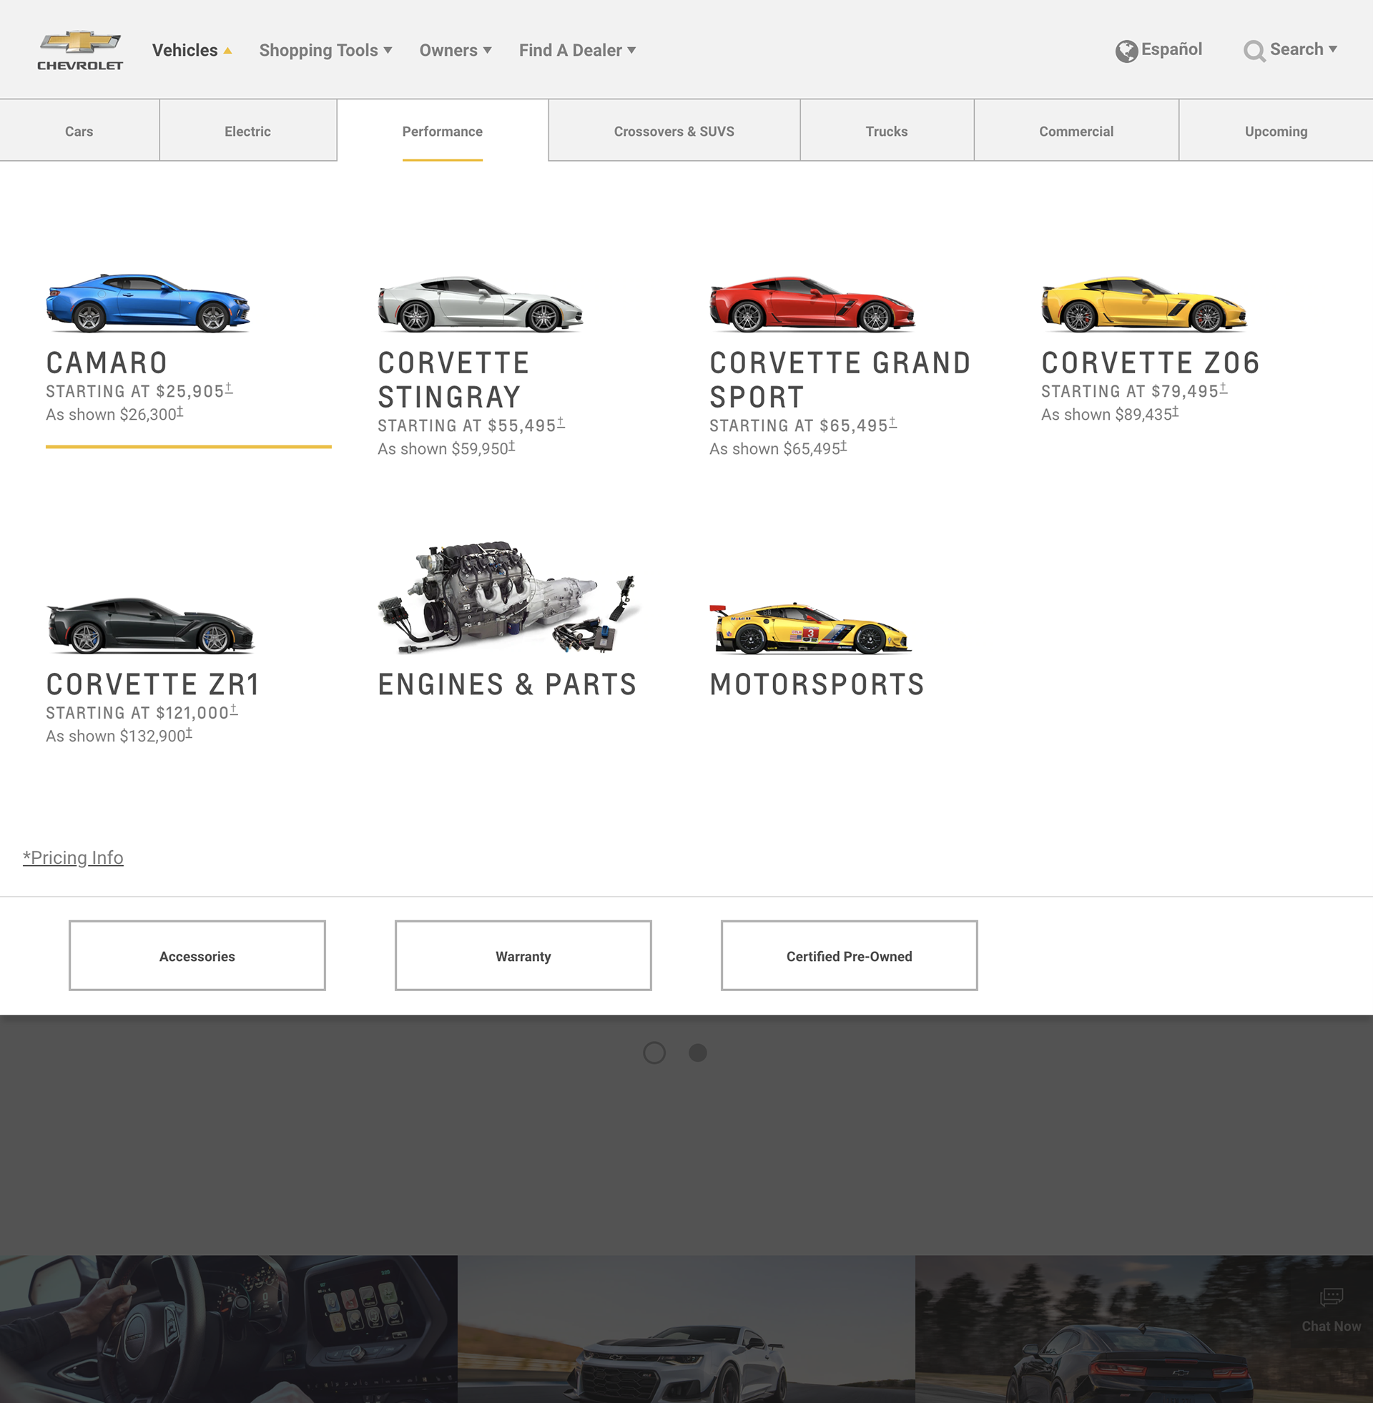Click the Warranty button

pyautogui.click(x=523, y=955)
